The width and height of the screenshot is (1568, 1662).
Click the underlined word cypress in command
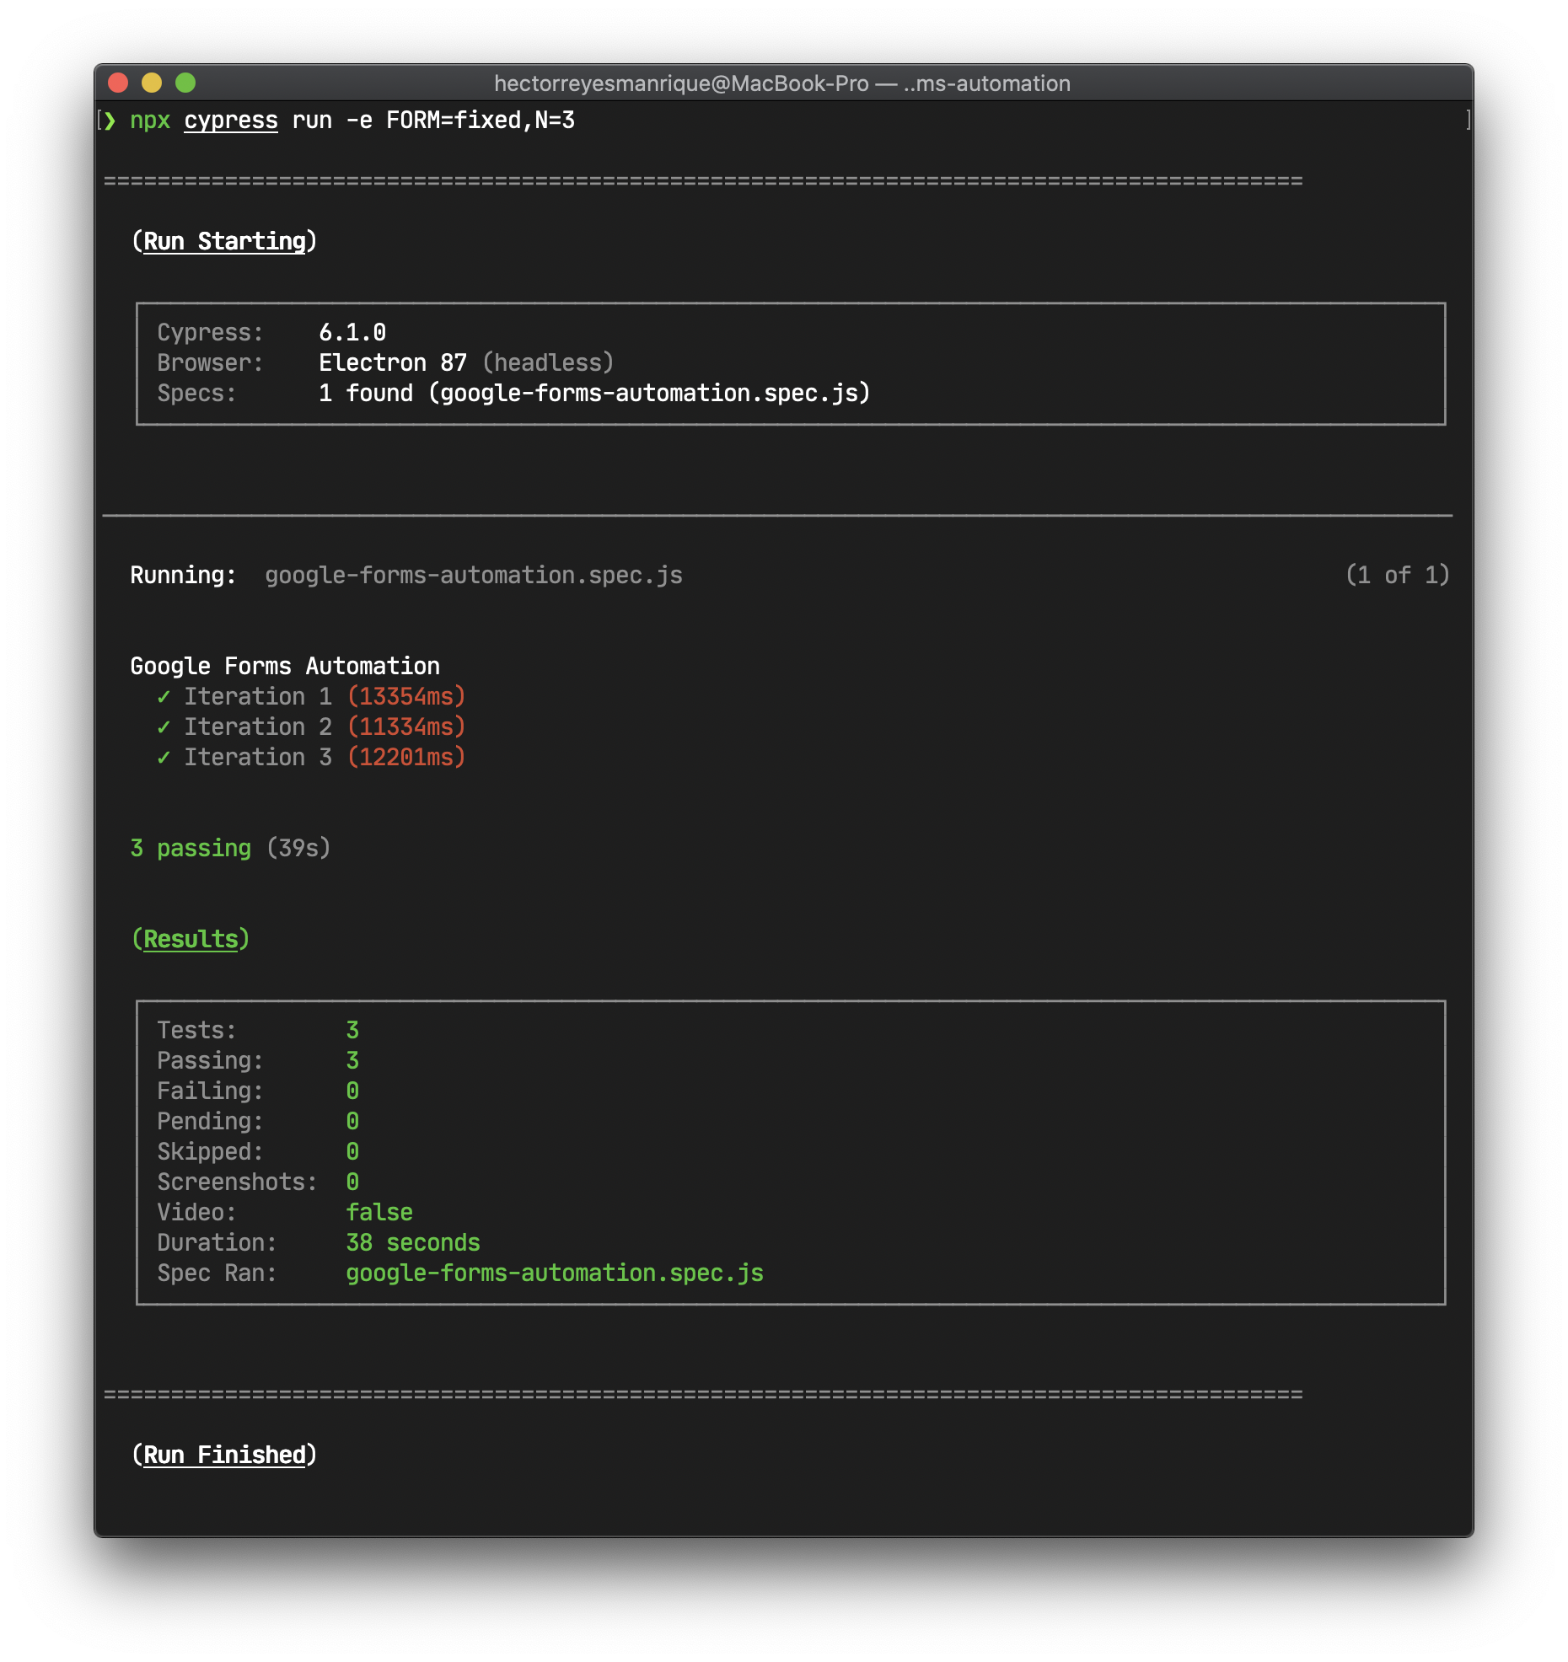coord(231,121)
